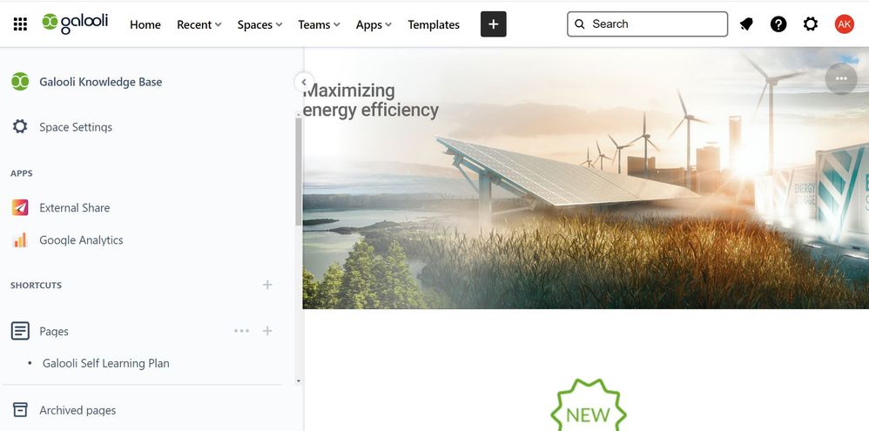This screenshot has width=869, height=431.
Task: Open Space Settings
Action: tap(76, 127)
